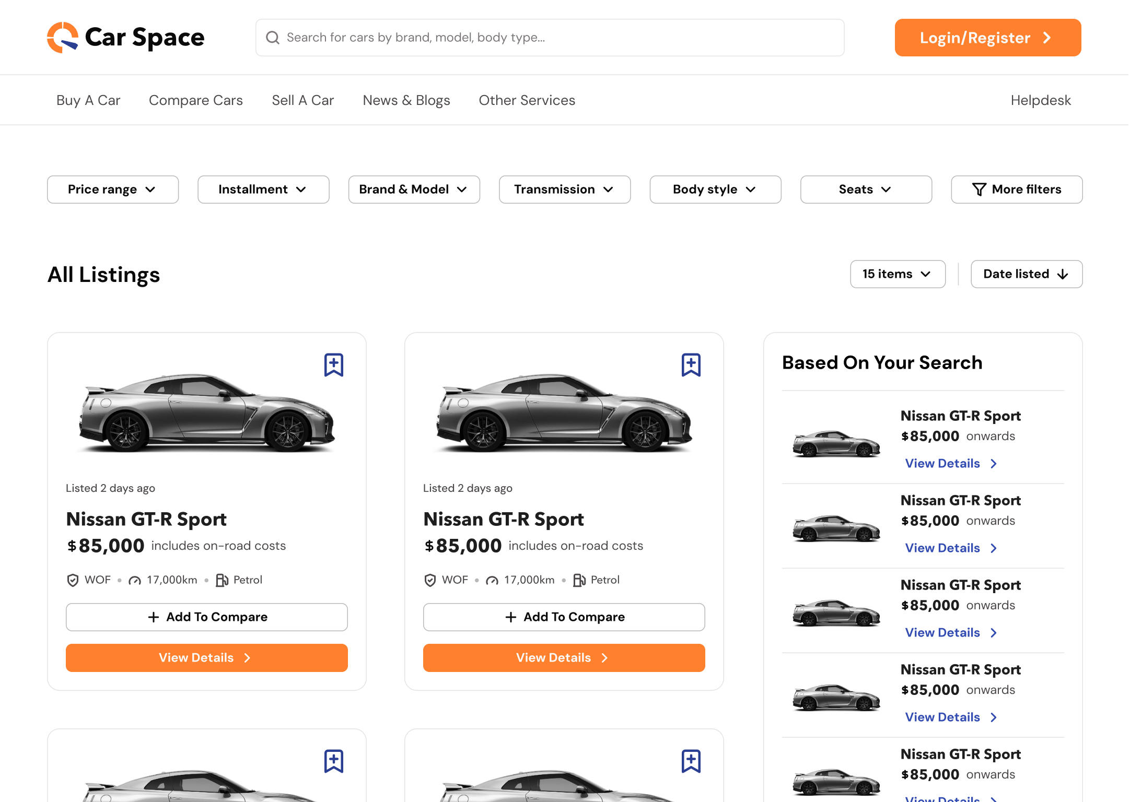The width and height of the screenshot is (1130, 802).
Task: Click first sidebar suggestion car thumbnail
Action: [836, 444]
